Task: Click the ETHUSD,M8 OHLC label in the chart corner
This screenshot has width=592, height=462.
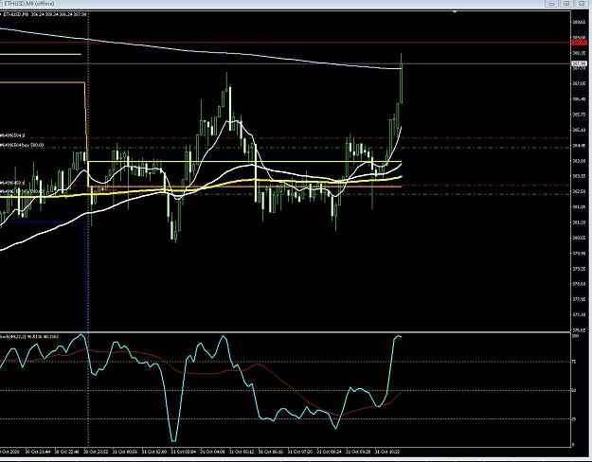Action: coord(45,14)
